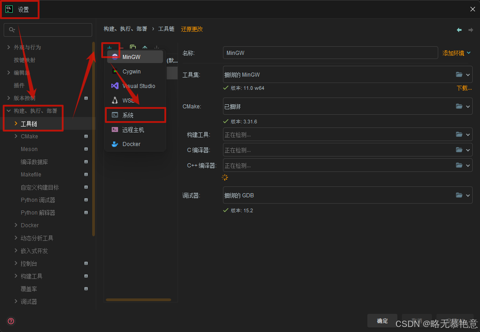The image size is (480, 332).
Task: Open the CMake field dropdown arrow
Action: point(468,107)
